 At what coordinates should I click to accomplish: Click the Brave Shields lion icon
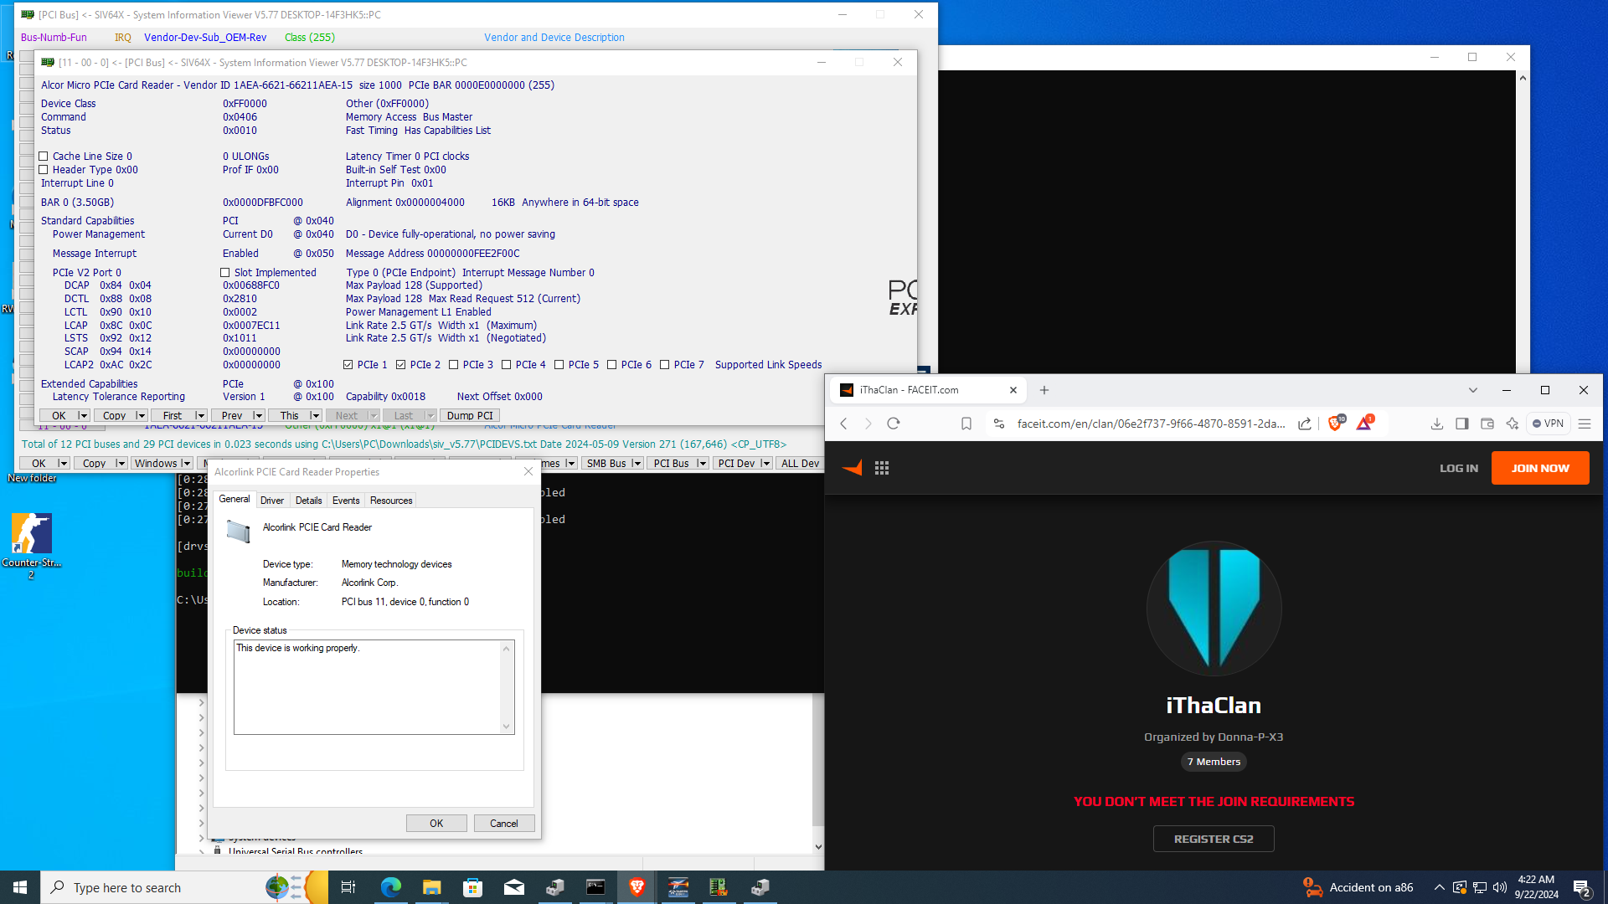tap(1335, 424)
